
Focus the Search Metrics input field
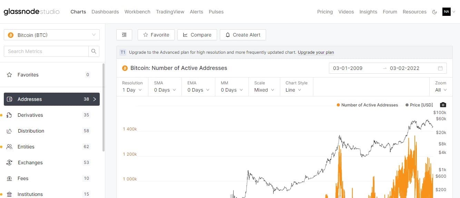click(46, 51)
